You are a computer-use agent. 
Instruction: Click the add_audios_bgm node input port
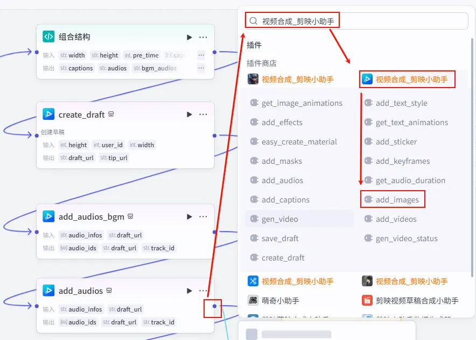coord(37,232)
